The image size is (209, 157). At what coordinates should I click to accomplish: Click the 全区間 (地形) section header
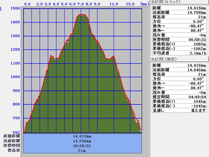click(x=164, y=59)
